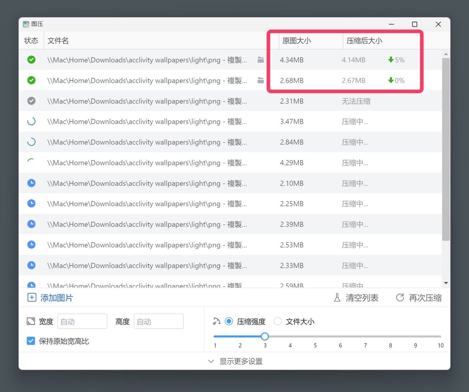The image size is (469, 392).
Task: Click the 4.14MB compressed size value
Action: pyautogui.click(x=354, y=60)
